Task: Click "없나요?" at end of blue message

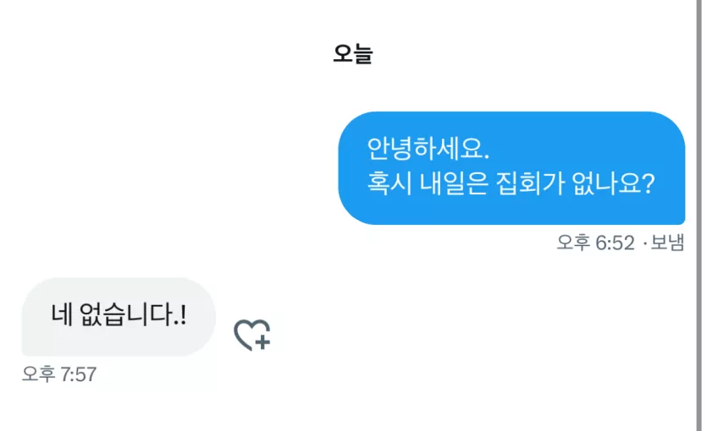Action: (614, 183)
